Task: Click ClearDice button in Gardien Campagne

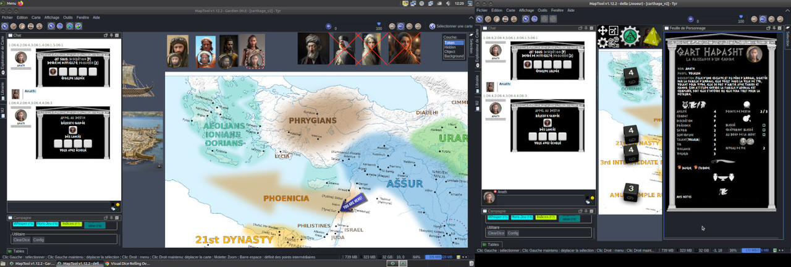Action: click(x=22, y=240)
